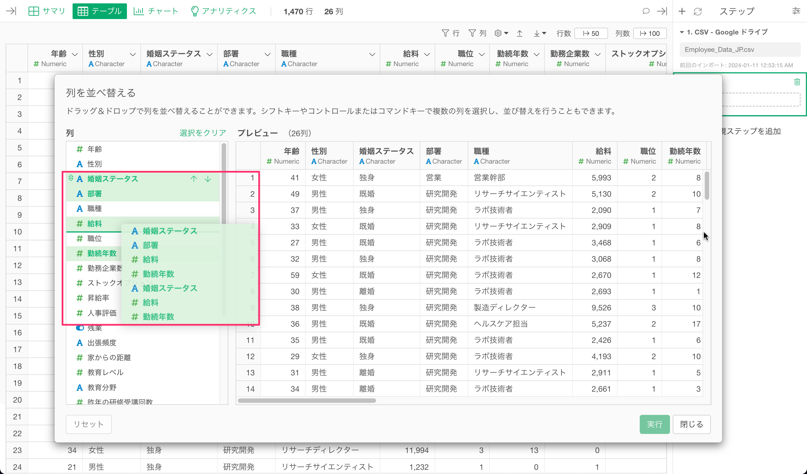Open the download export dropdown
807x474 pixels.
click(540, 33)
